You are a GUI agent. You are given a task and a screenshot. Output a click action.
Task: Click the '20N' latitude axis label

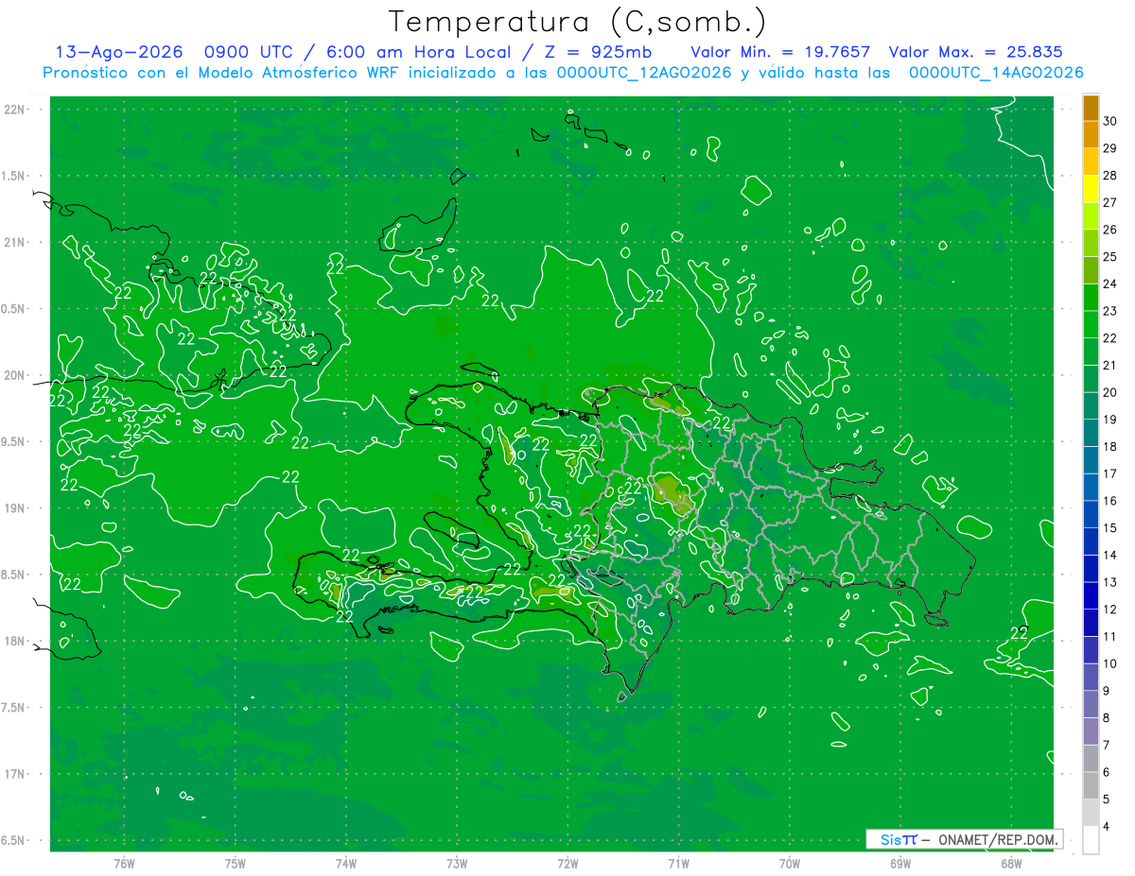point(16,375)
